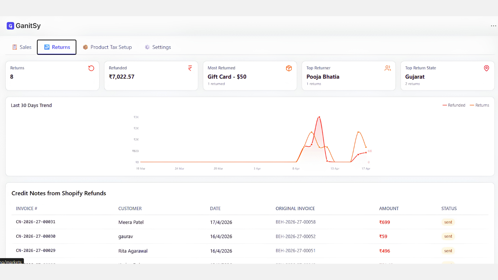Click the box icon on Most Returned card
498x280 pixels.
point(289,68)
